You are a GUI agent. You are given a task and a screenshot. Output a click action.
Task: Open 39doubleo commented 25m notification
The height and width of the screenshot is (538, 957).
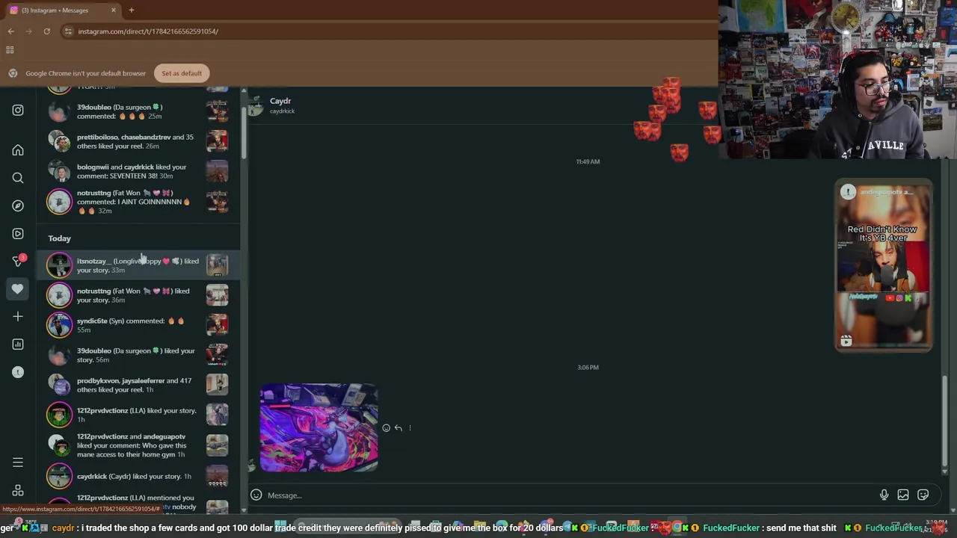click(x=138, y=111)
